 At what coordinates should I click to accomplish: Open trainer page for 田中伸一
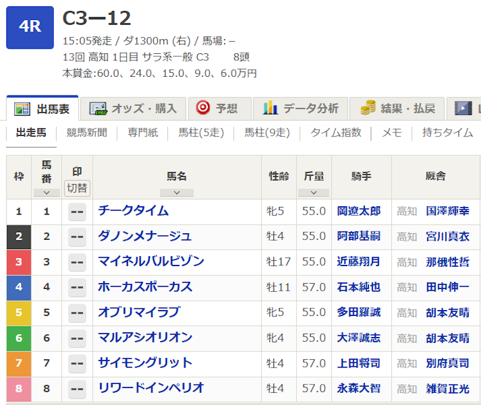coord(448,287)
